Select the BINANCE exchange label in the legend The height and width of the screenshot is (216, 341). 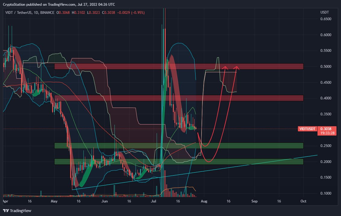47,13
